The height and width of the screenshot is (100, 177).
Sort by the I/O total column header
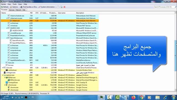coord(44,13)
